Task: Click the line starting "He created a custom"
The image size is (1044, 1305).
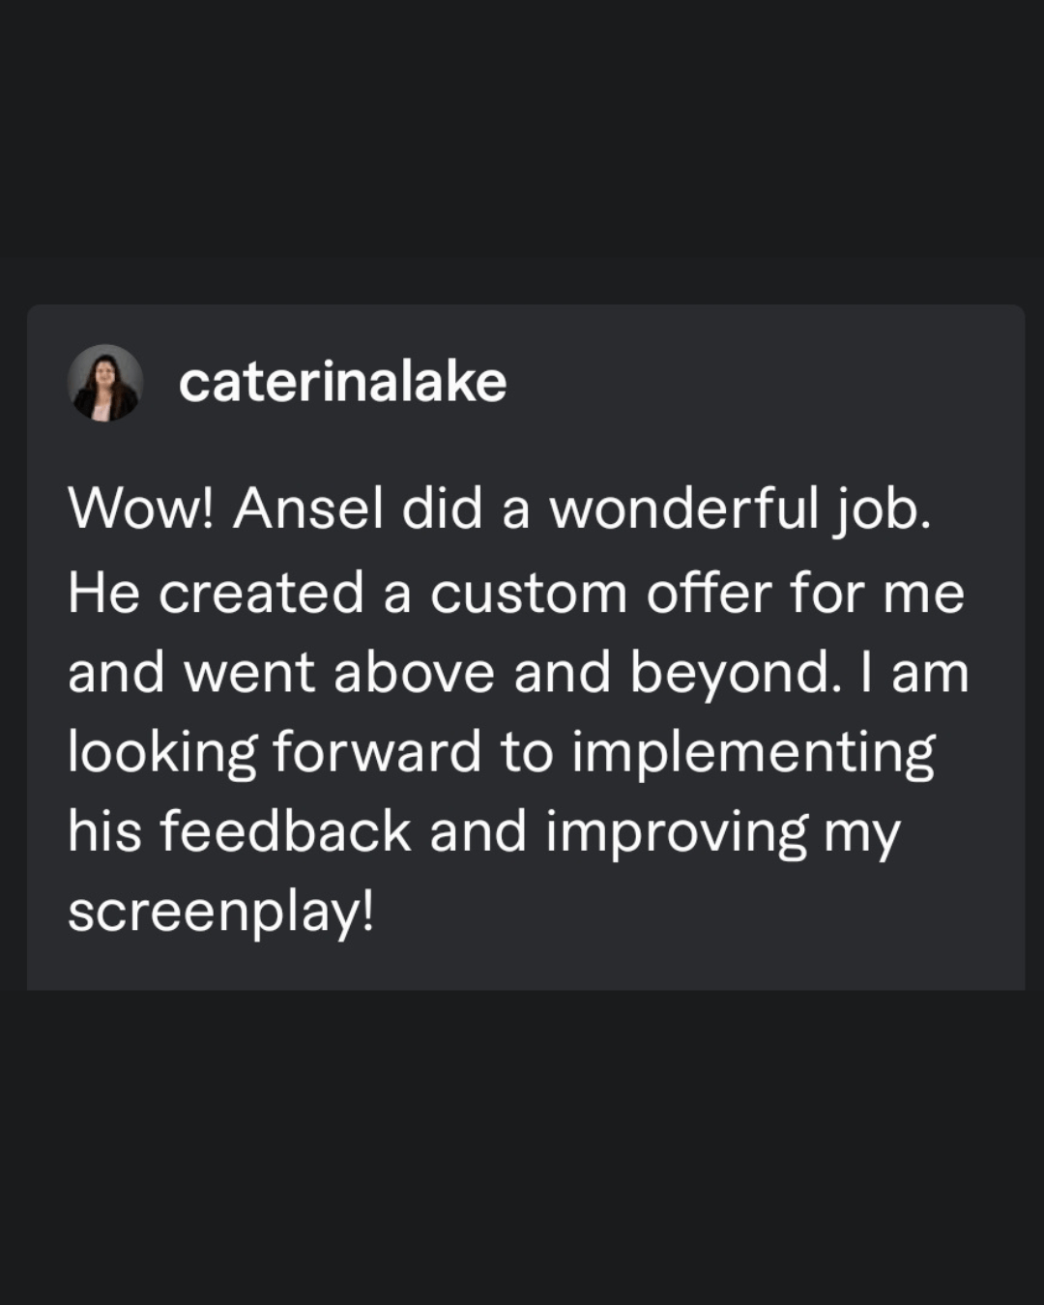Action: [x=515, y=593]
